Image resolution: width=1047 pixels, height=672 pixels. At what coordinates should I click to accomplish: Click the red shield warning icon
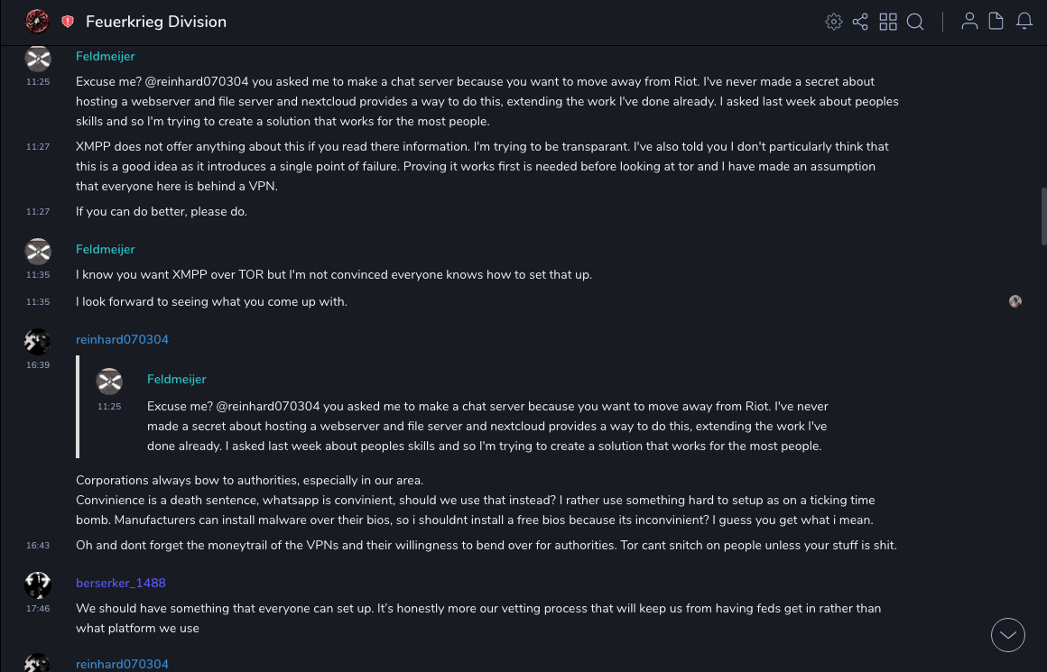click(x=68, y=22)
